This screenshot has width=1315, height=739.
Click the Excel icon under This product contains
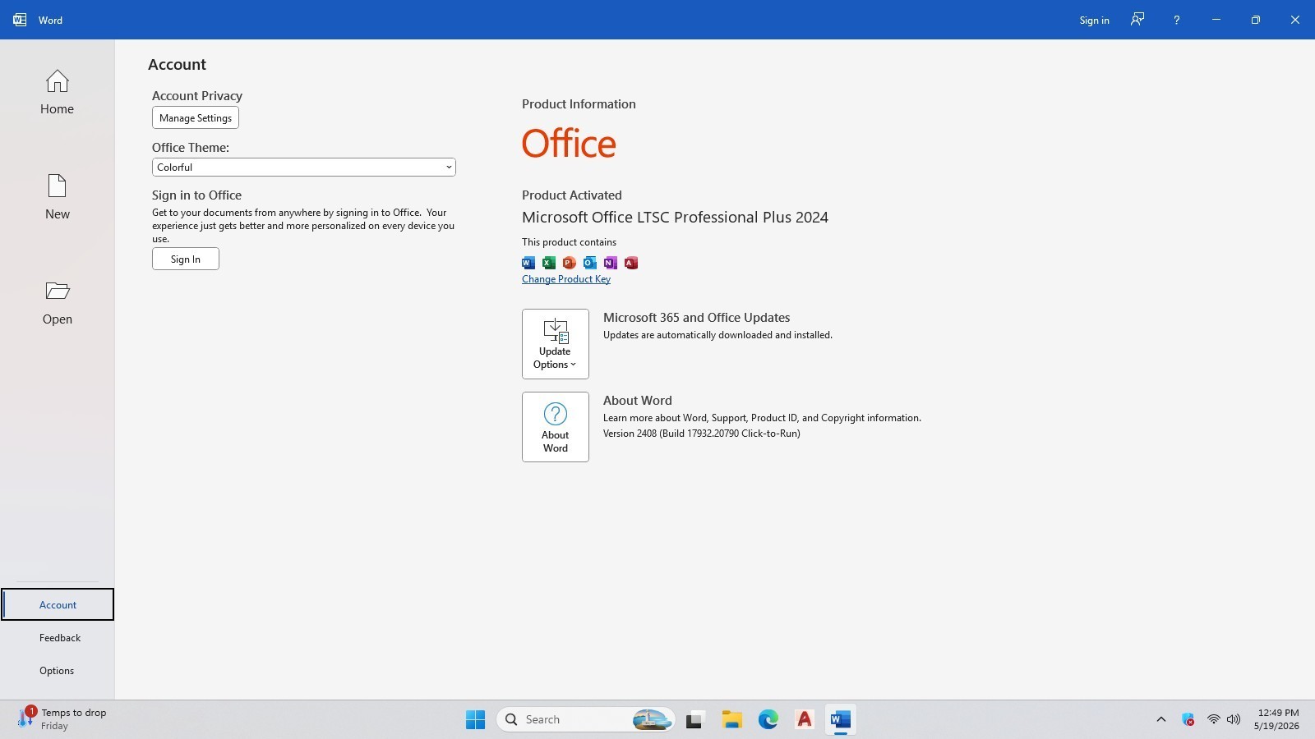click(549, 263)
